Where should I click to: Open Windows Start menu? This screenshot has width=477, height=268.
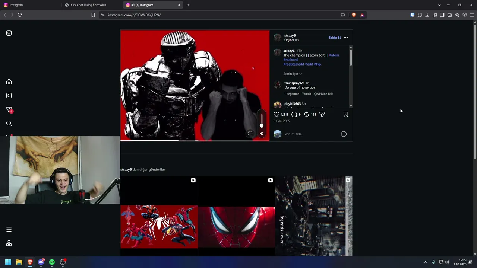pyautogui.click(x=8, y=262)
